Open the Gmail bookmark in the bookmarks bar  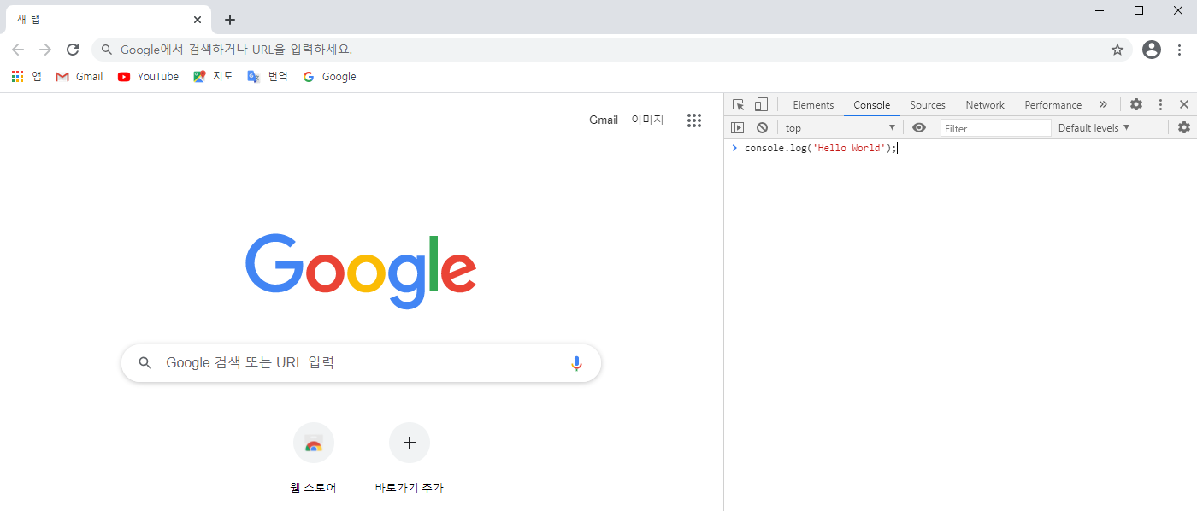(x=80, y=76)
